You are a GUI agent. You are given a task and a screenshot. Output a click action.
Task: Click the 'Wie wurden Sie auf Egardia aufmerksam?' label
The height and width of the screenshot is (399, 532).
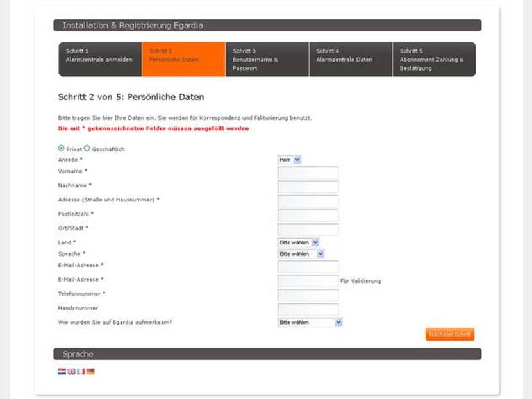[x=115, y=322]
